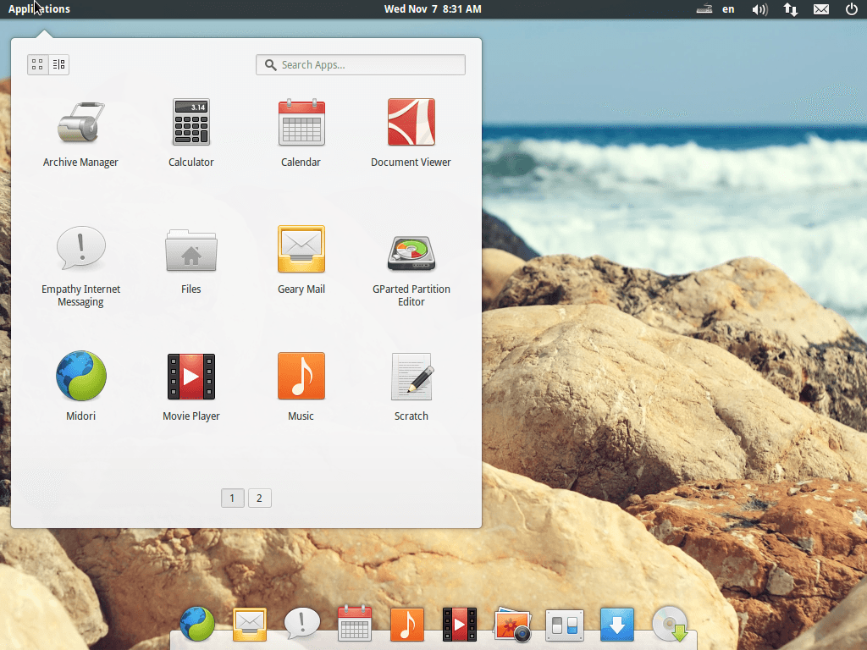Open the Calendar app in launcher grid
Viewport: 867px width, 650px height.
pyautogui.click(x=301, y=135)
